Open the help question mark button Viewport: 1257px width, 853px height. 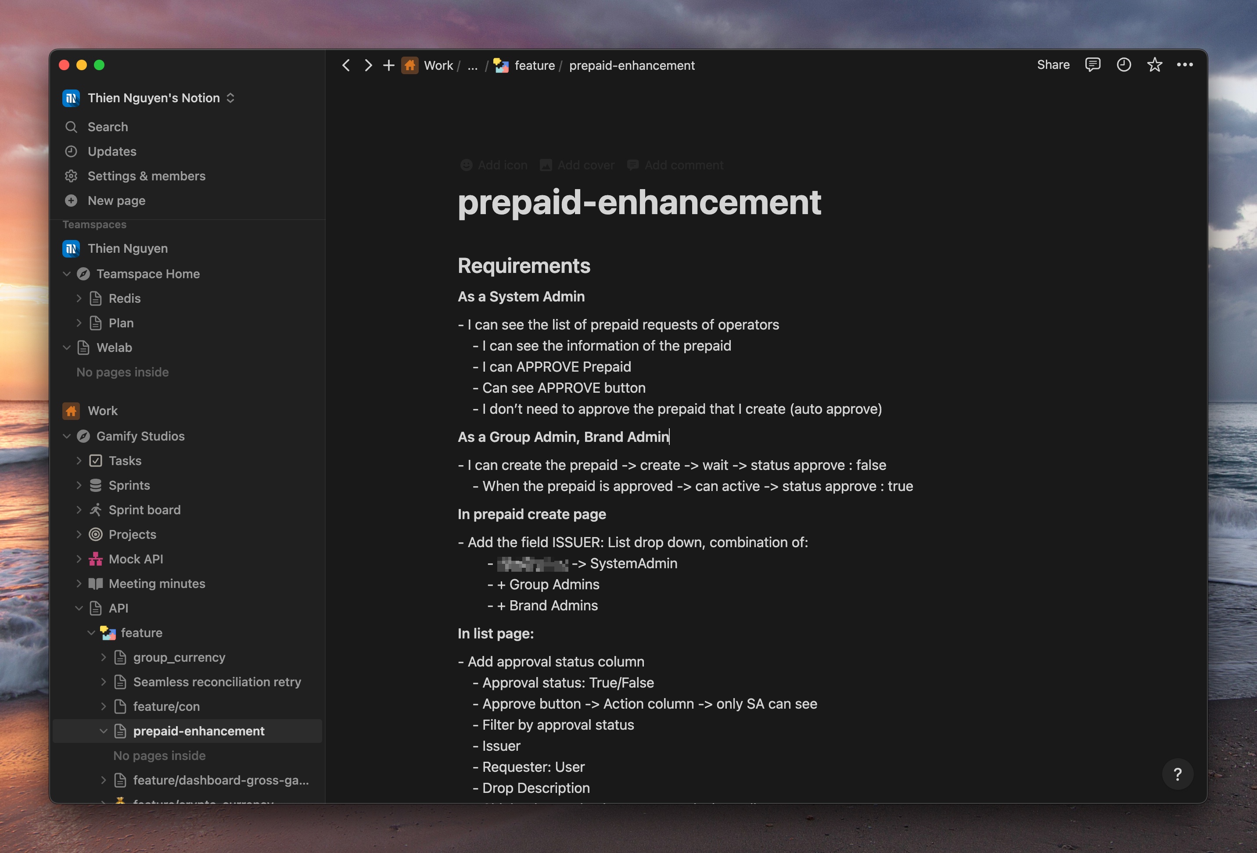1178,774
